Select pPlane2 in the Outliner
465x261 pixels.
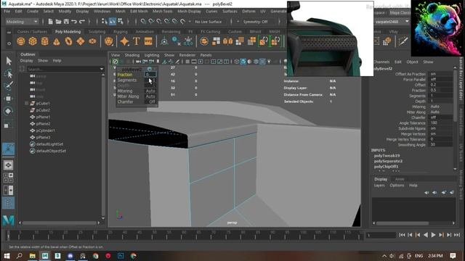(x=43, y=124)
